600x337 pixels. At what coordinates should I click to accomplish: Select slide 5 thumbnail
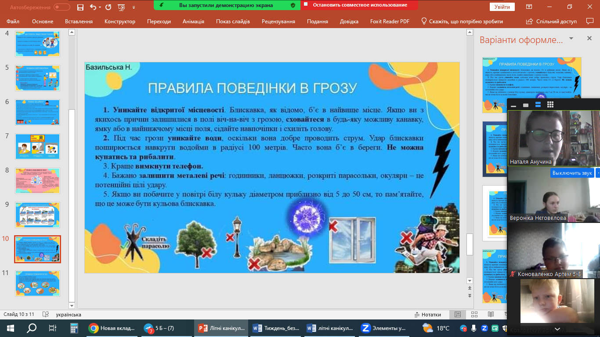pos(37,78)
